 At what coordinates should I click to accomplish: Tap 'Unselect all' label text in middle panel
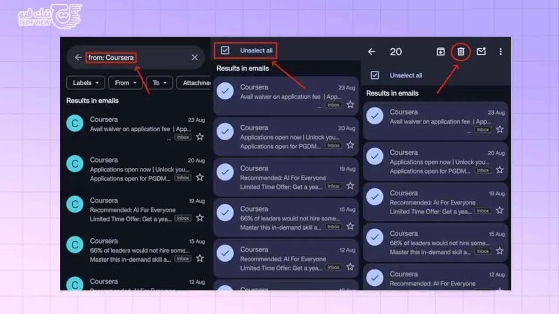[256, 51]
